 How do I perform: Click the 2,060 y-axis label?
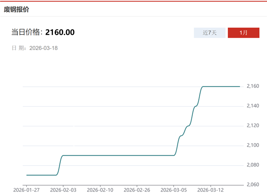(x=253, y=185)
